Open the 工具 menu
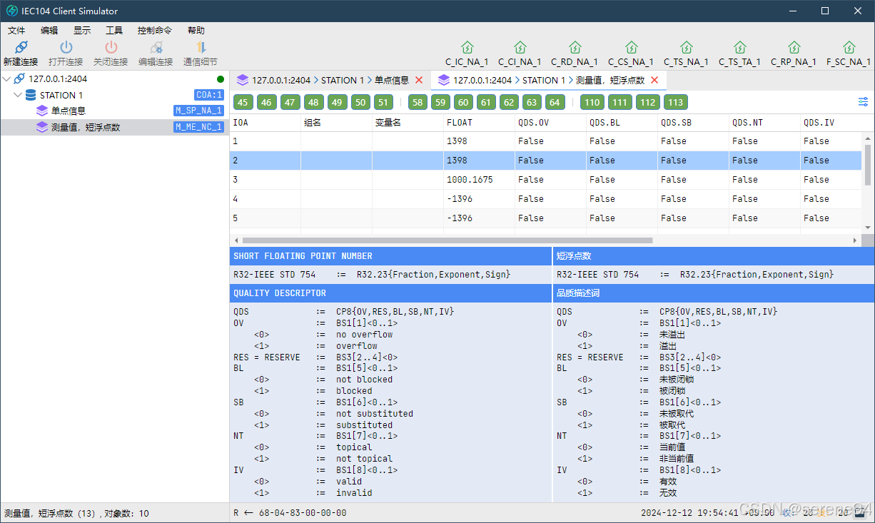This screenshot has height=523, width=875. (x=114, y=30)
